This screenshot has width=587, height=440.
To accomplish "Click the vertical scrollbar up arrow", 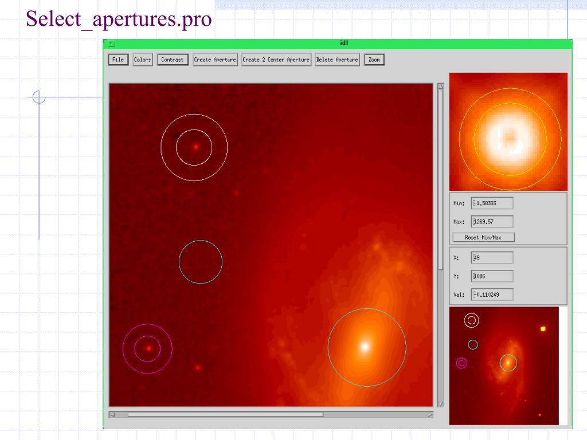I will coord(441,86).
